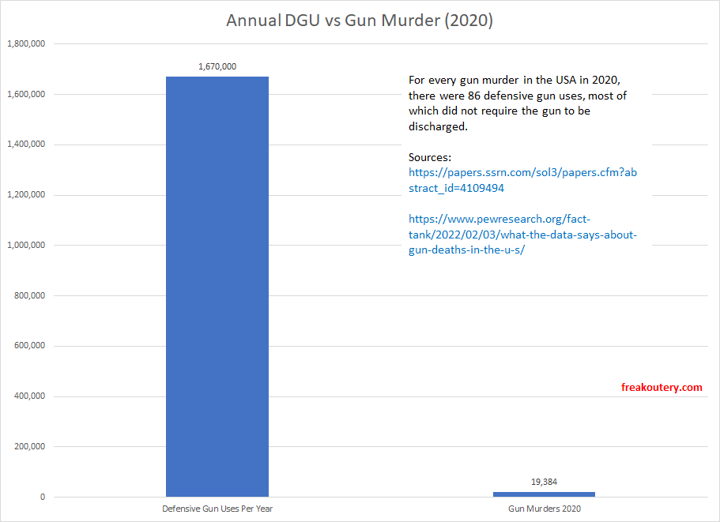Click the 1,670,000 data label
The image size is (720, 522).
[217, 66]
